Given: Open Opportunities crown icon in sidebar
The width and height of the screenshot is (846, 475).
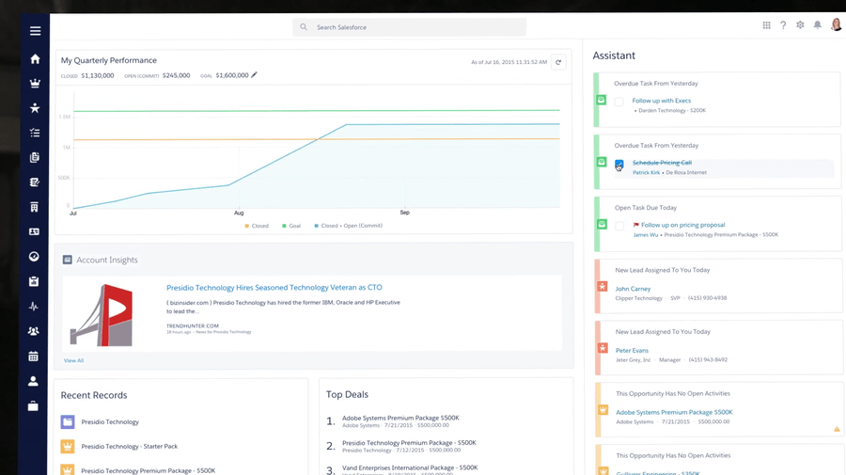Looking at the screenshot, I should point(35,83).
